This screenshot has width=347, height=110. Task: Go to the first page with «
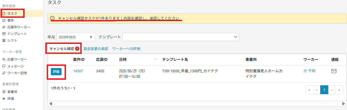(x=309, y=90)
